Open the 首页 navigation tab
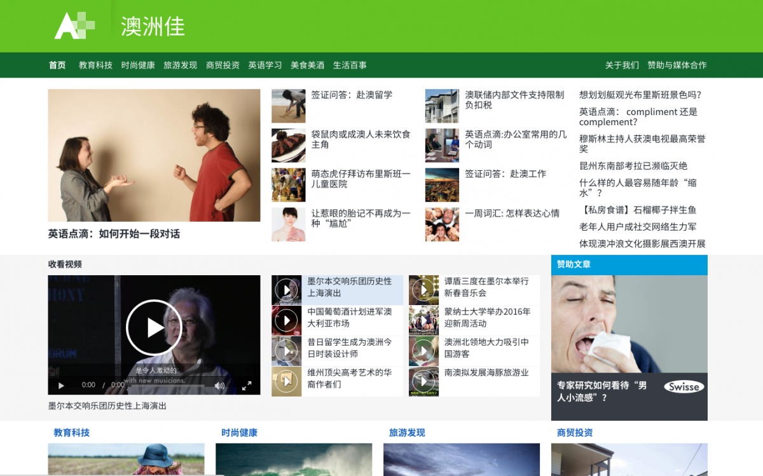The width and height of the screenshot is (763, 476). click(57, 65)
